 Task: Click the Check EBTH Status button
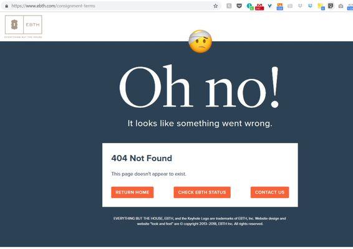click(x=202, y=192)
